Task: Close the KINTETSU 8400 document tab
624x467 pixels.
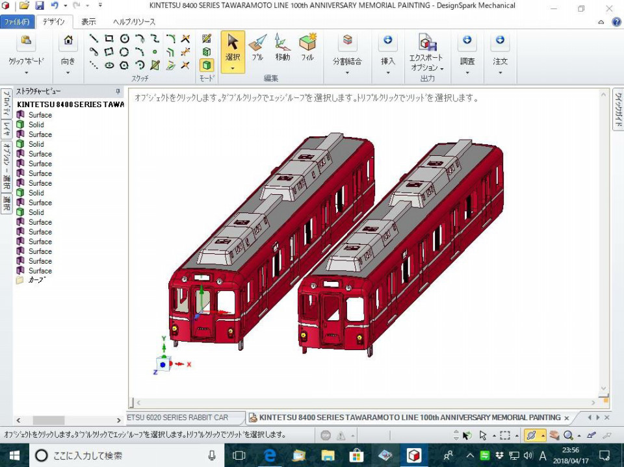Action: (x=567, y=418)
